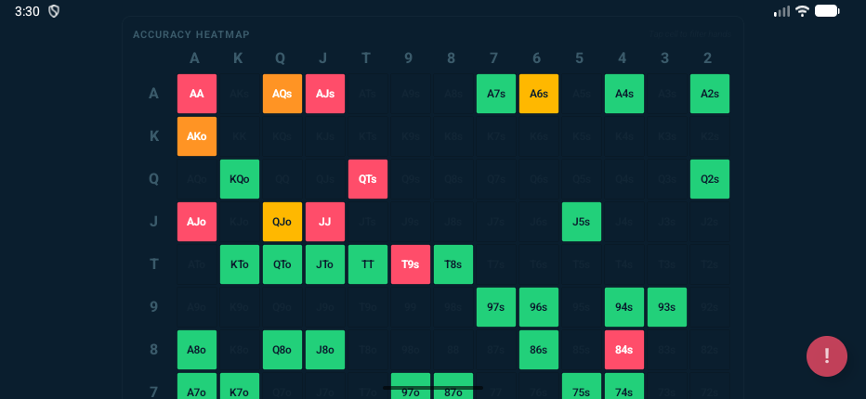Viewport: 866px width, 399px height.
Task: Tap the cellular signal strength icon
Action: click(781, 11)
